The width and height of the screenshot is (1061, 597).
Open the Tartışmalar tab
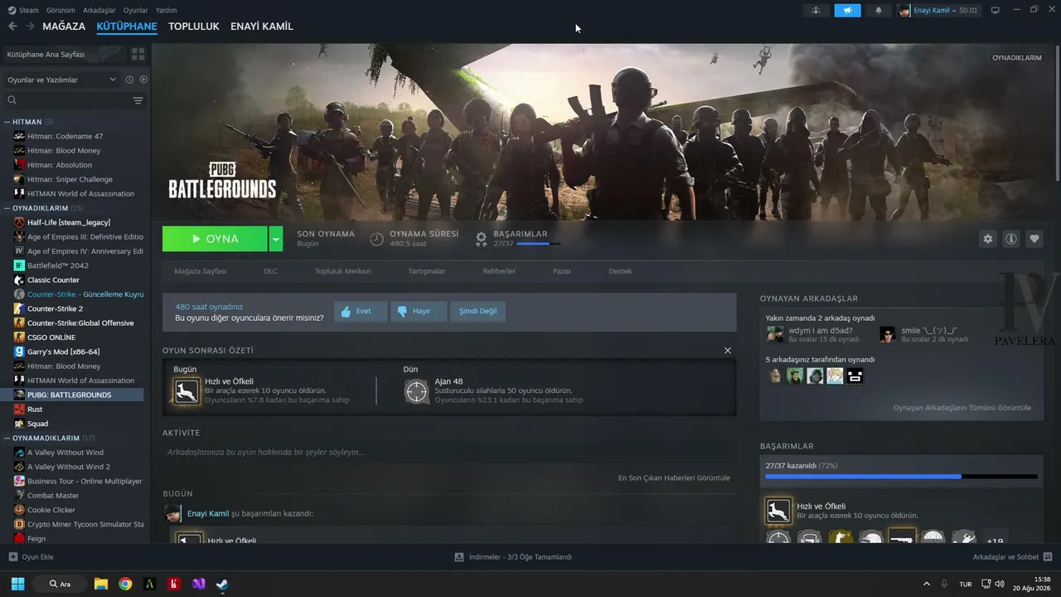coord(427,271)
